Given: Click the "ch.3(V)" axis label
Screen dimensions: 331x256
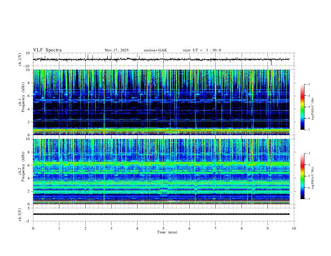Looking at the screenshot, I should pos(20,215).
